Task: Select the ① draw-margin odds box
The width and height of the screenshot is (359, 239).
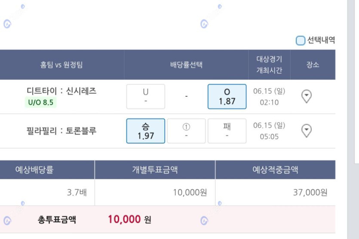Action: (x=186, y=131)
